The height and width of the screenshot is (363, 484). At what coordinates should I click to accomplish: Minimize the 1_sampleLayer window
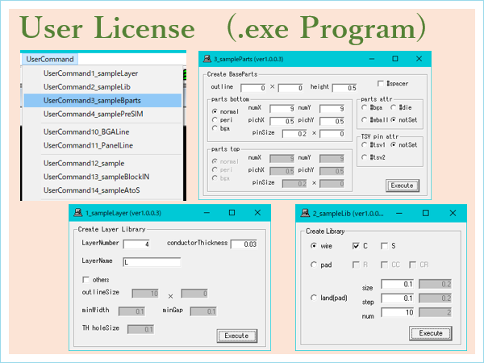coord(207,212)
